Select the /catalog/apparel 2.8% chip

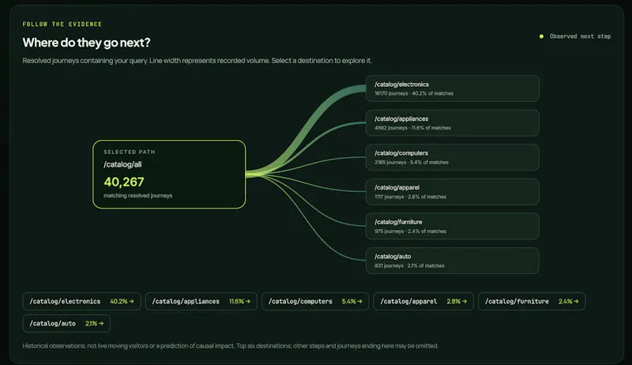(x=423, y=301)
